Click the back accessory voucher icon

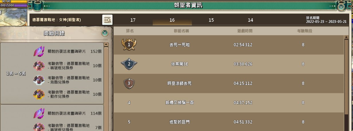[x=39, y=80]
